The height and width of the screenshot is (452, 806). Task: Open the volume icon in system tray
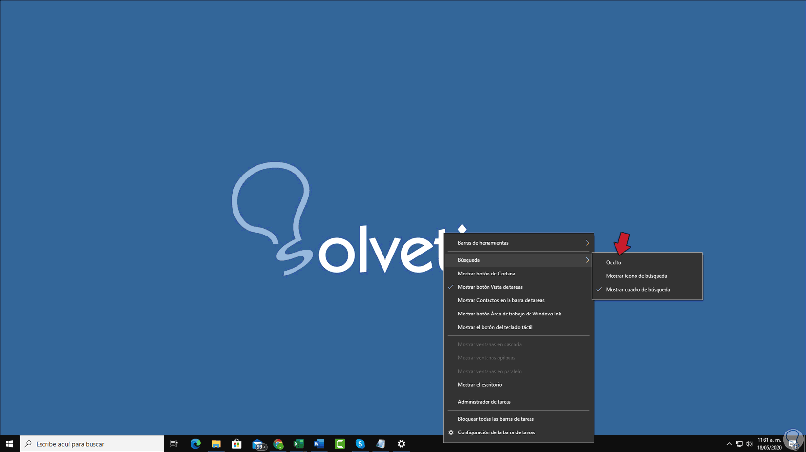pyautogui.click(x=749, y=444)
